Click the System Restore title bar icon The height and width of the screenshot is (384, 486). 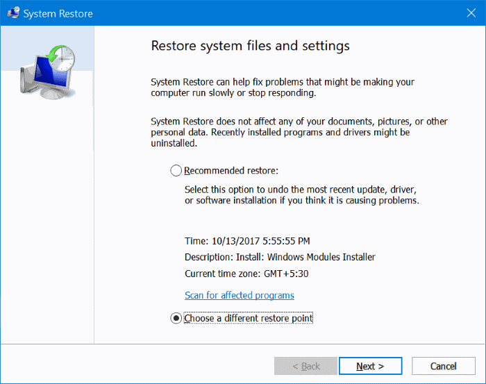(x=12, y=13)
